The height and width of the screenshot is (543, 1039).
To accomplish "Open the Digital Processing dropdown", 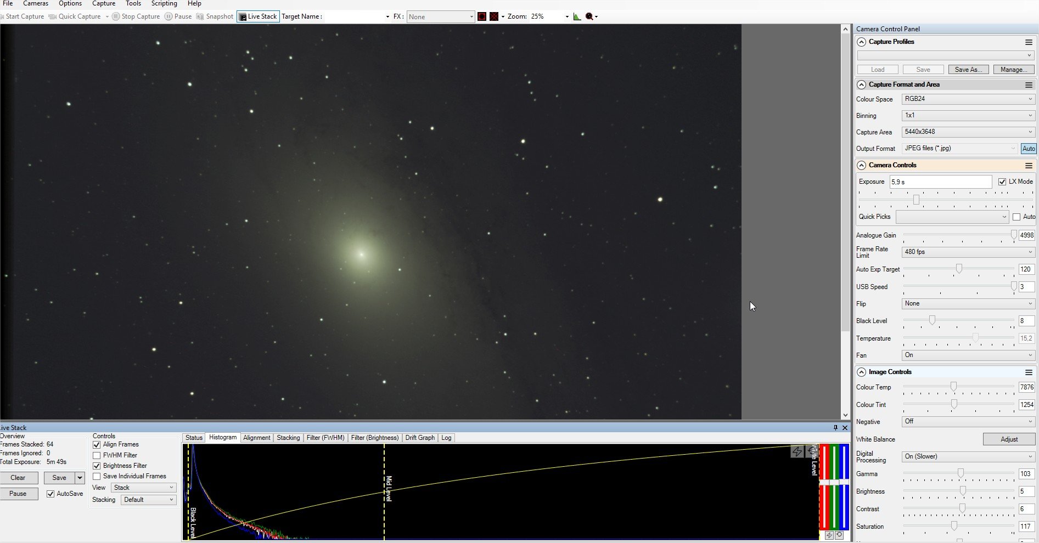I will (968, 457).
